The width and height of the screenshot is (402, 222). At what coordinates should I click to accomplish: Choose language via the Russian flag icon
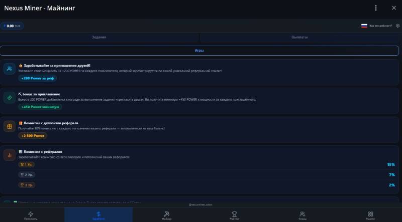pos(364,26)
